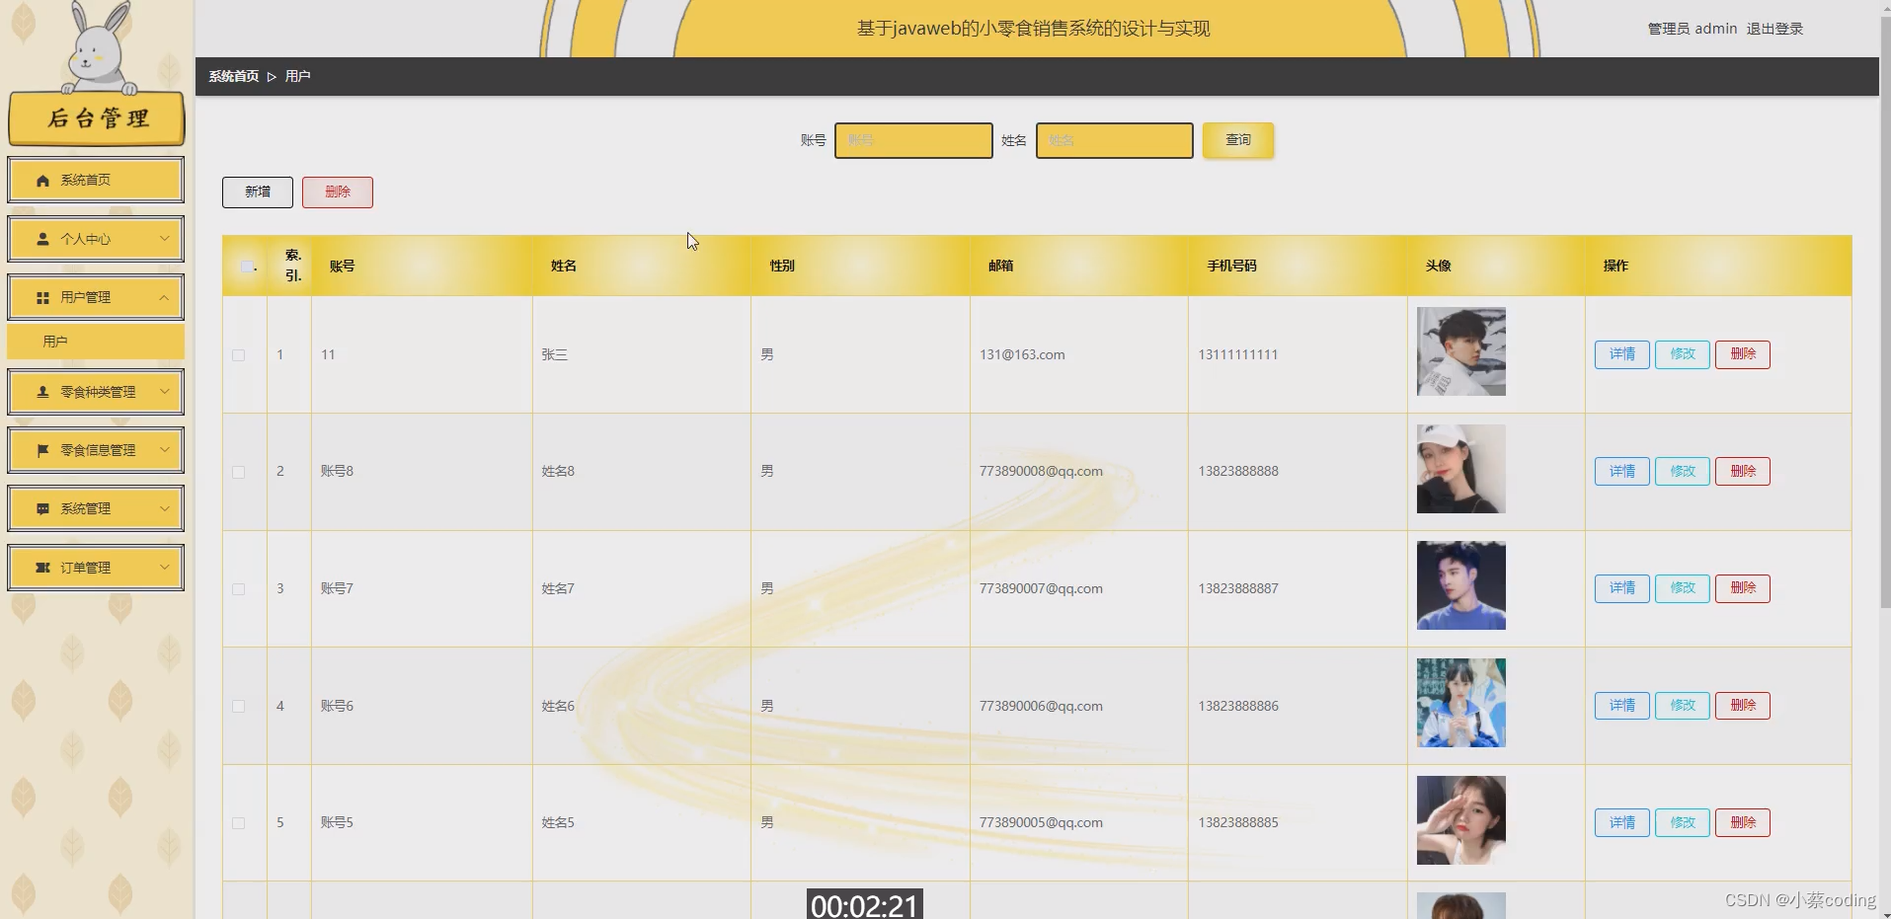Click 删除 for user 张三
The width and height of the screenshot is (1891, 919).
[x=1743, y=354]
